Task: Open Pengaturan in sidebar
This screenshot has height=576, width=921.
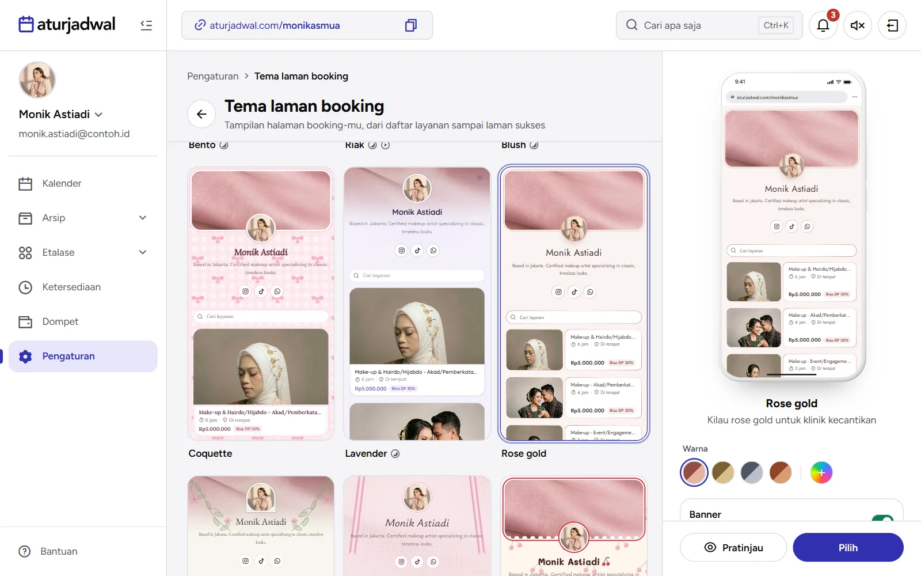Action: [x=83, y=356]
